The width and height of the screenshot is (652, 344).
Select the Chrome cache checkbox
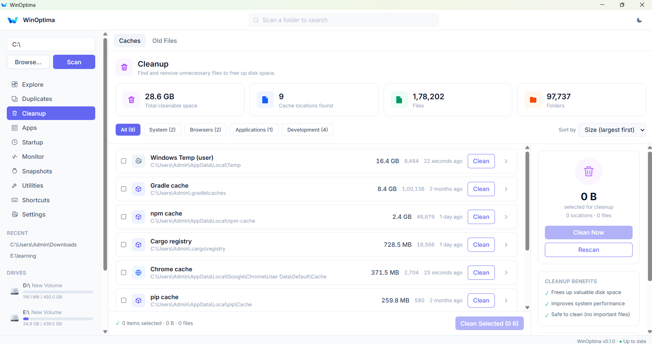point(124,273)
